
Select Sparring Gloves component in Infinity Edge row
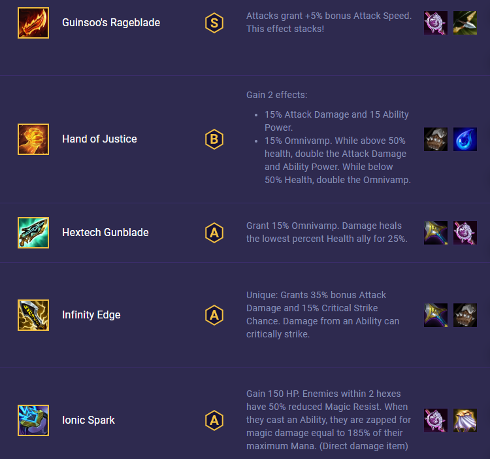(465, 315)
